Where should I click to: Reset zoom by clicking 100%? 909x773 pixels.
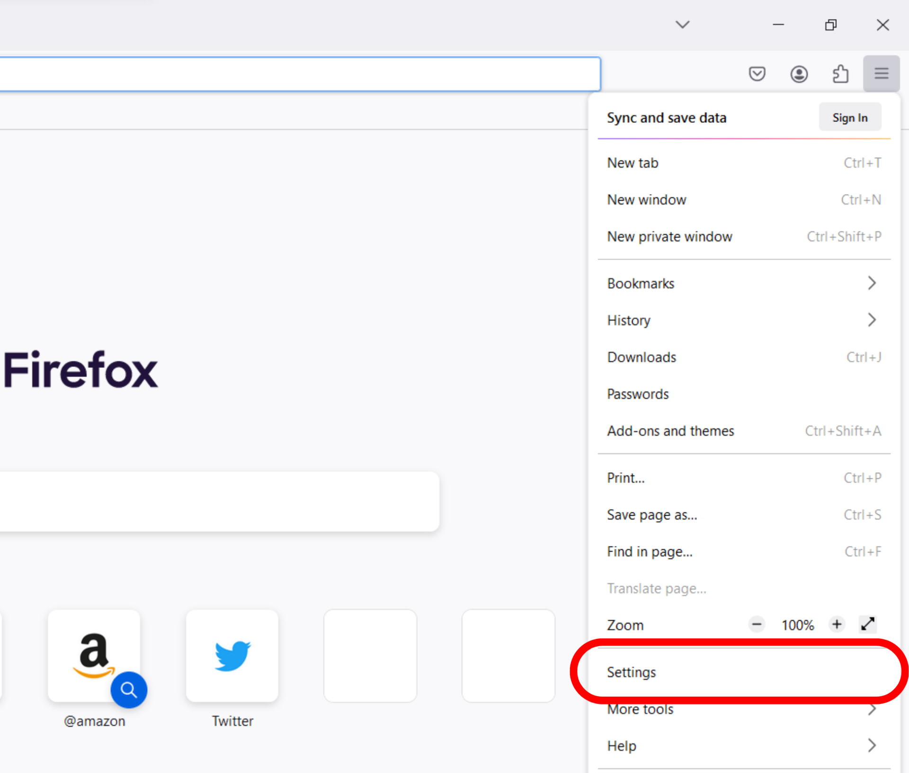click(x=797, y=625)
